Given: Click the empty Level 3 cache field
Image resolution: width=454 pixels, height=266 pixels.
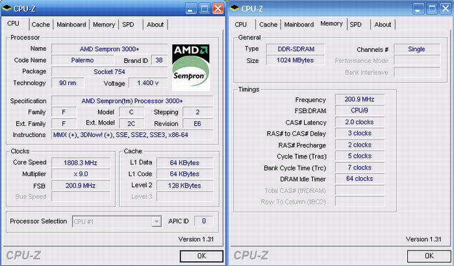Looking at the screenshot, I should coord(184,197).
